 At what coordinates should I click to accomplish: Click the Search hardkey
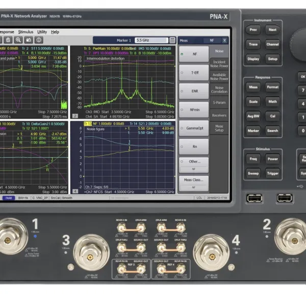click(272, 131)
